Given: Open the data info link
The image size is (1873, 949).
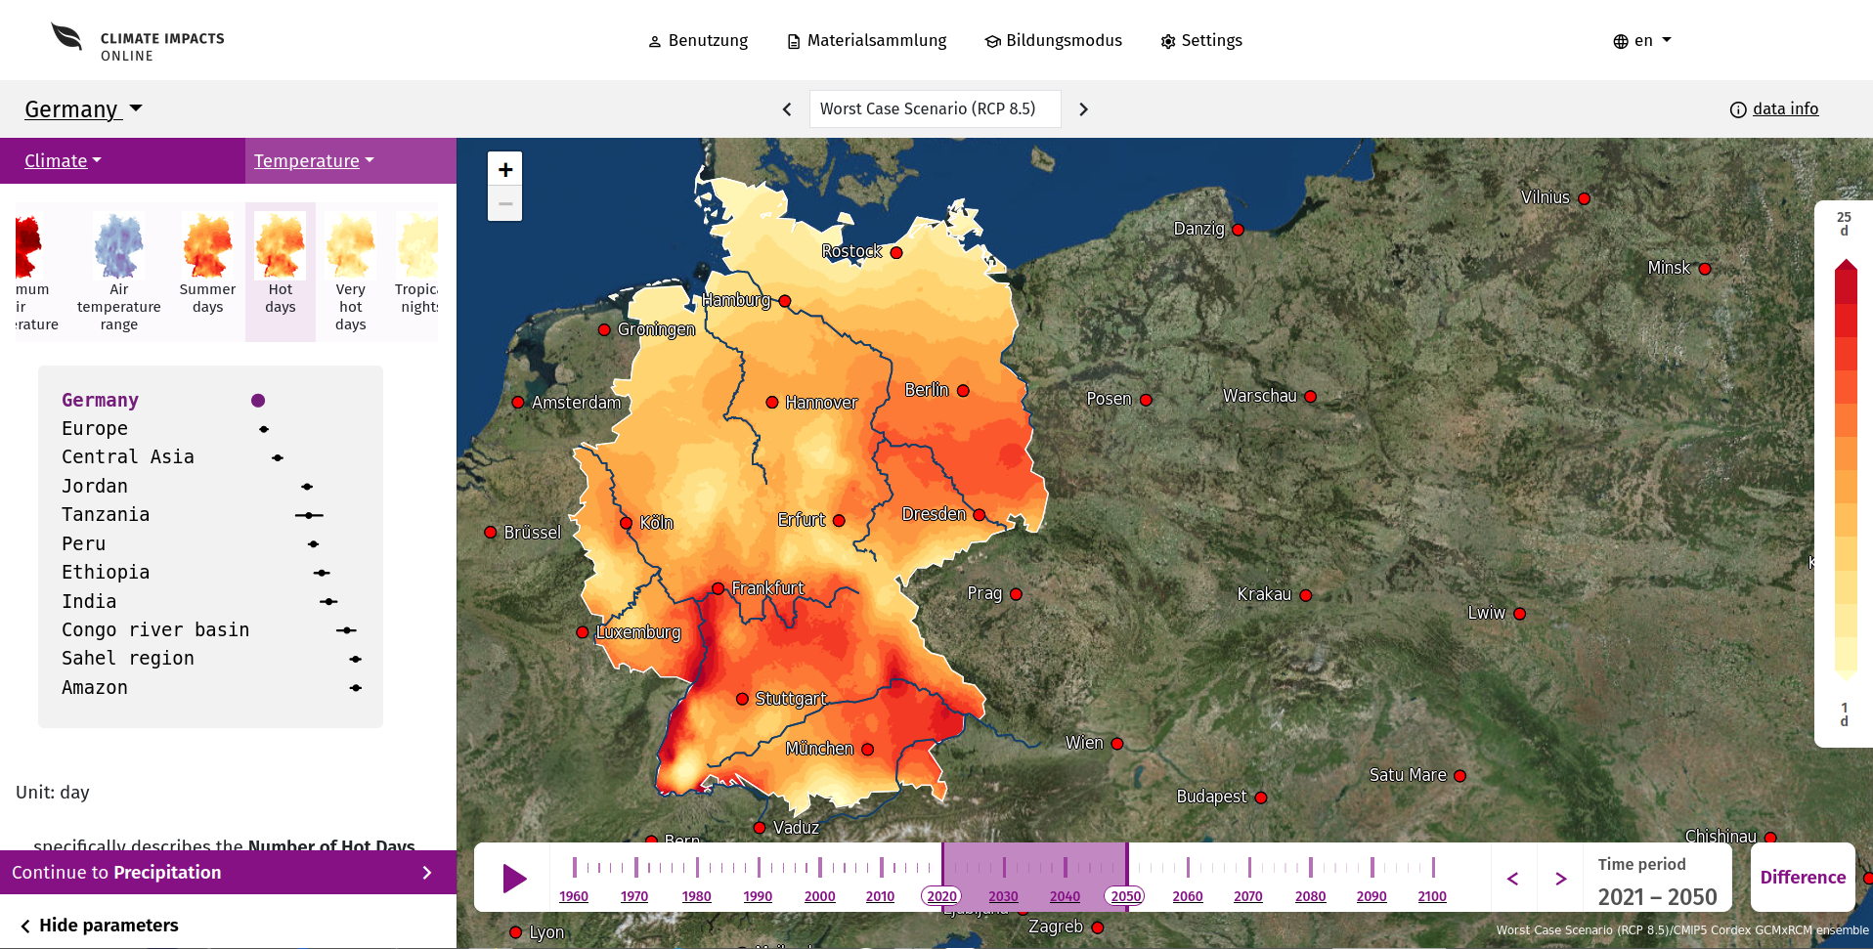Looking at the screenshot, I should 1774,109.
